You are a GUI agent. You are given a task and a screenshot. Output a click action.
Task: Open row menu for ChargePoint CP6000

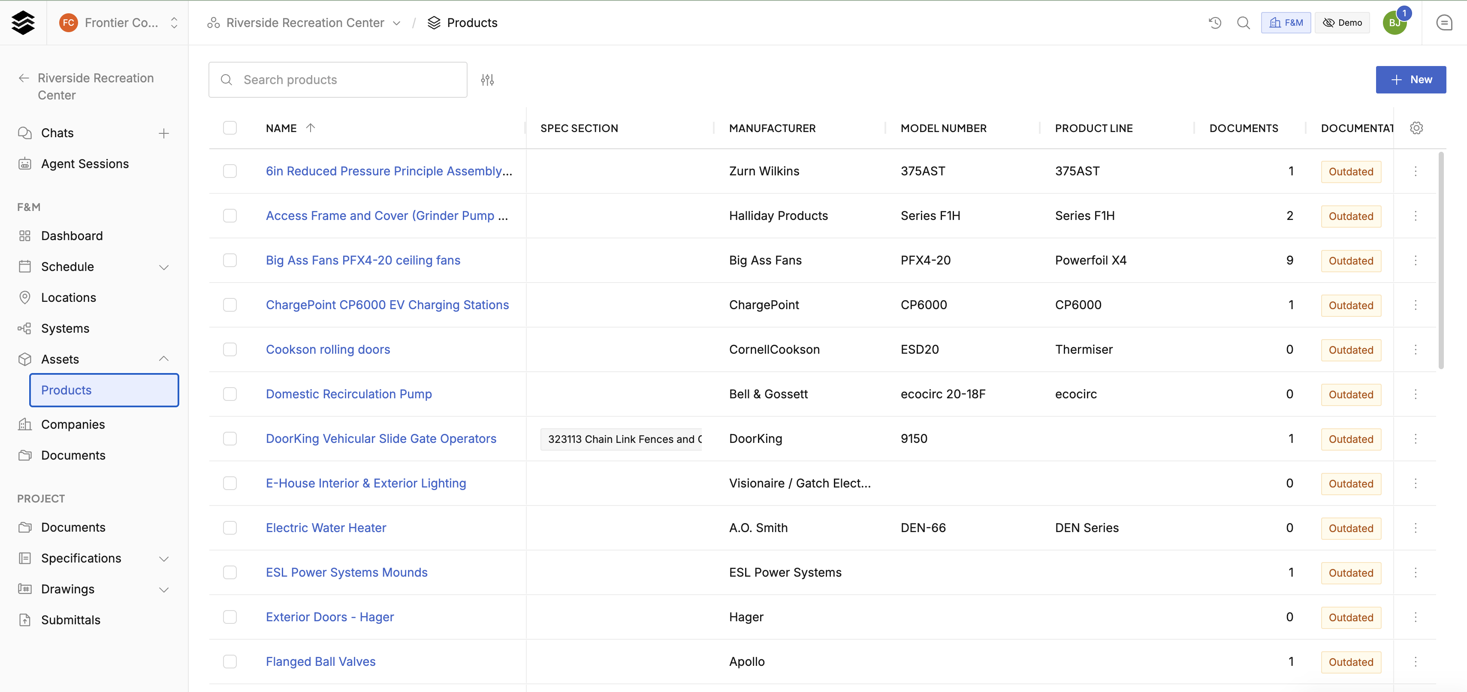click(x=1415, y=305)
